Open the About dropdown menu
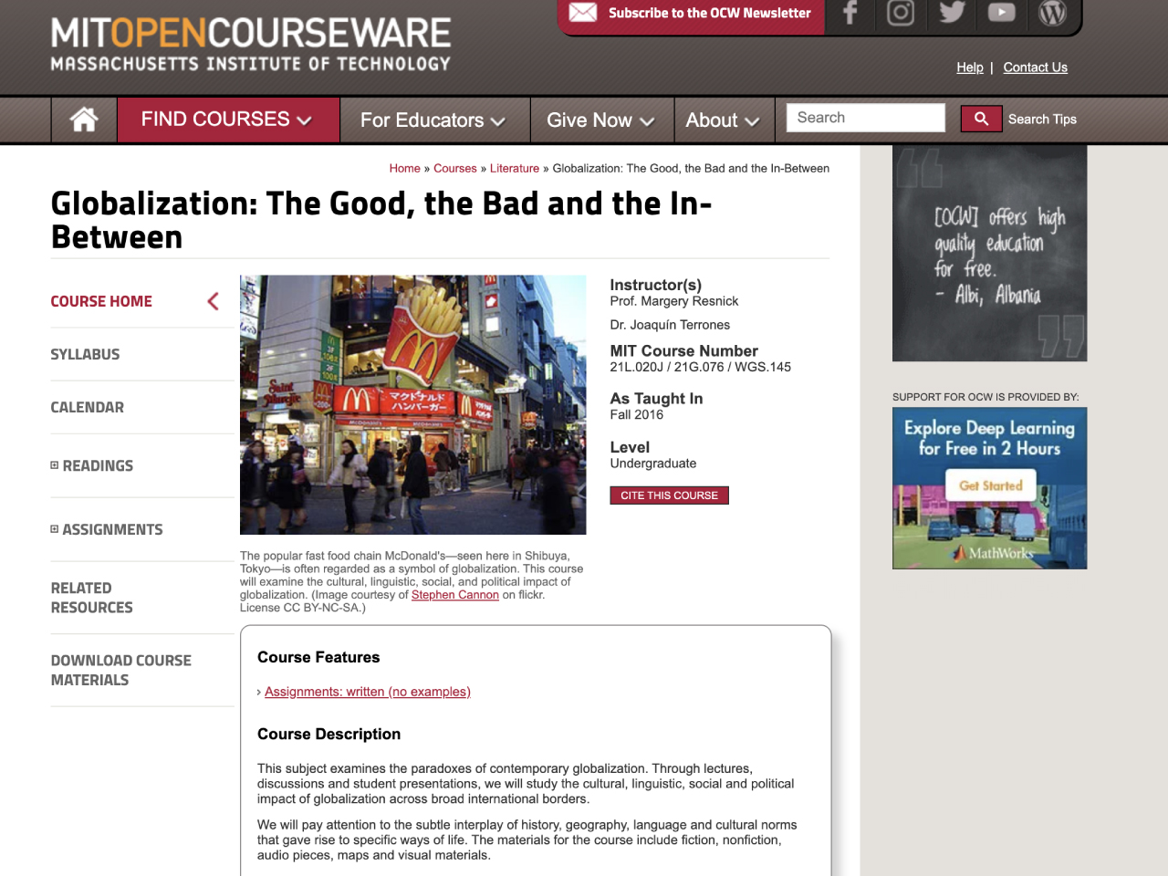Screen dimensions: 1168x876 pyautogui.click(x=723, y=120)
